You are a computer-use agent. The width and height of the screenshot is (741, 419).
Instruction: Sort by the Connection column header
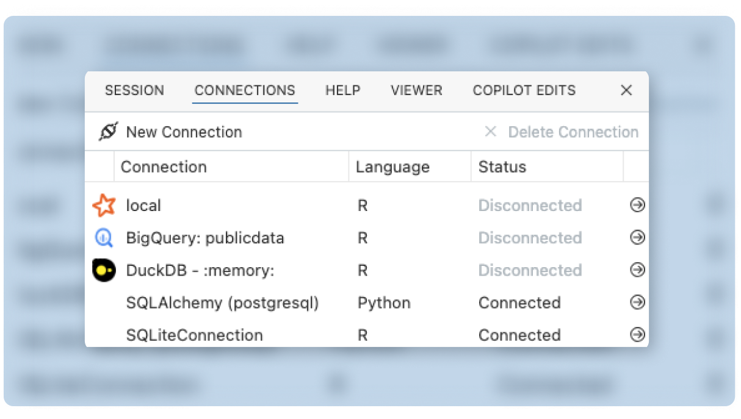tap(164, 167)
